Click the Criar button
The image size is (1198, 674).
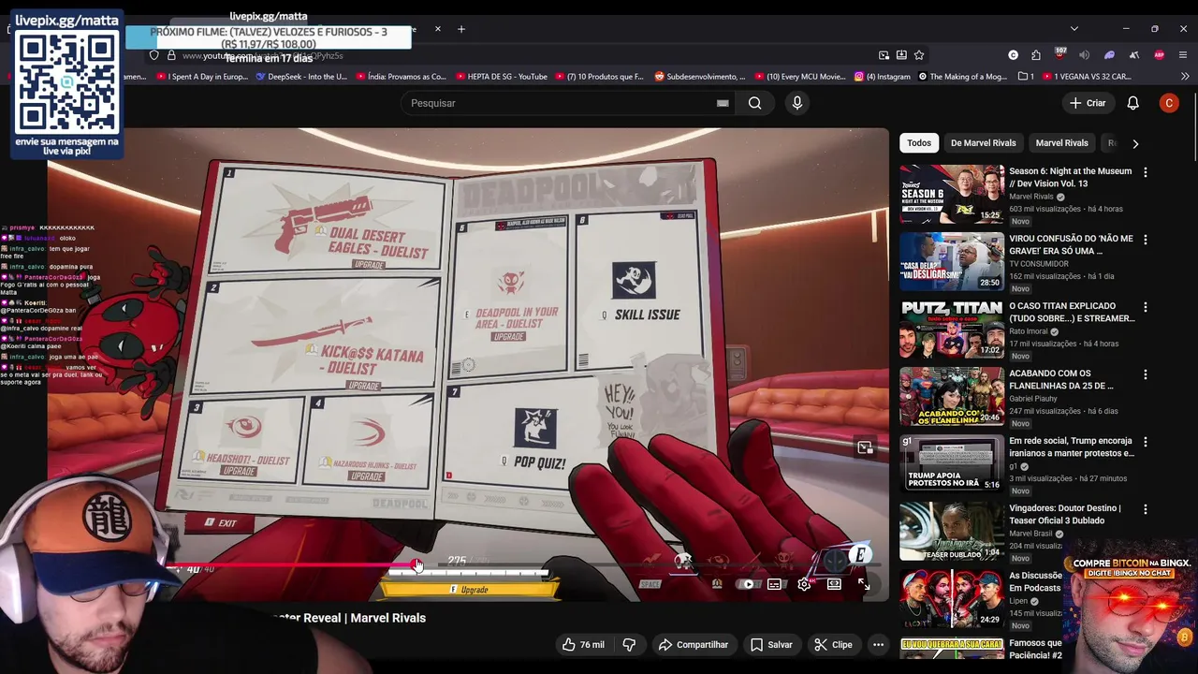pyautogui.click(x=1088, y=103)
